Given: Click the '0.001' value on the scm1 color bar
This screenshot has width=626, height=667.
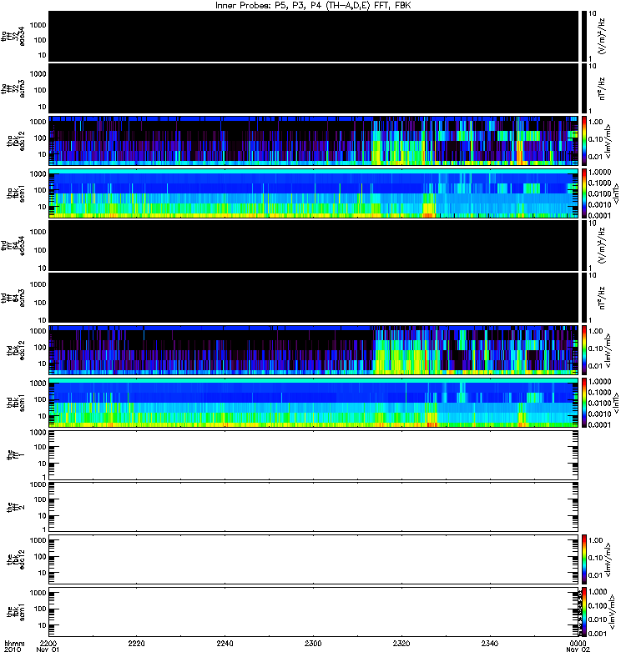Looking at the screenshot, I should tap(598, 634).
